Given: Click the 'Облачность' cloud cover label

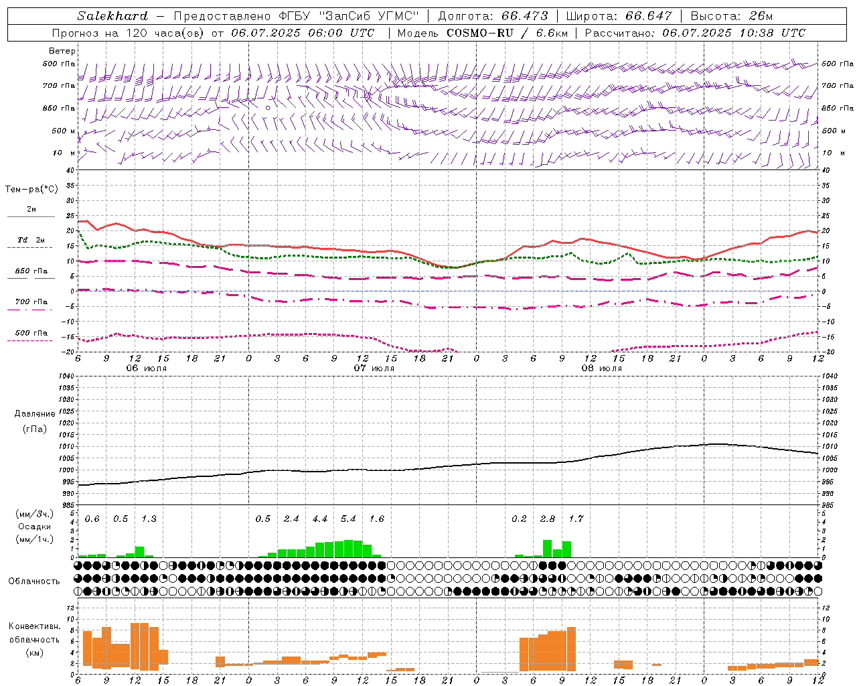Looking at the screenshot, I should pyautogui.click(x=34, y=581).
